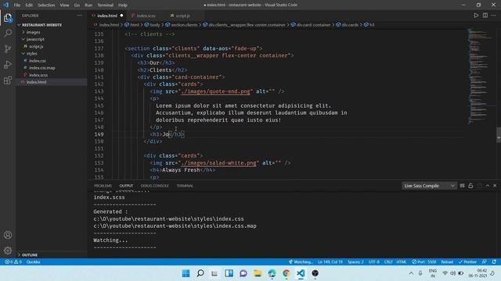Open taskbar Search icon

pyautogui.click(x=200, y=273)
